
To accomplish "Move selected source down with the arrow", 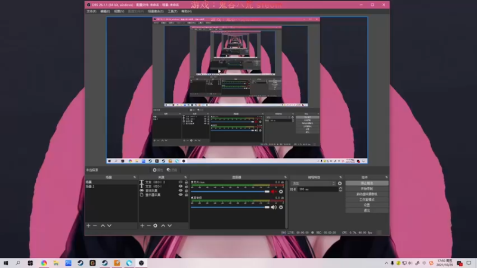I will 170,226.
